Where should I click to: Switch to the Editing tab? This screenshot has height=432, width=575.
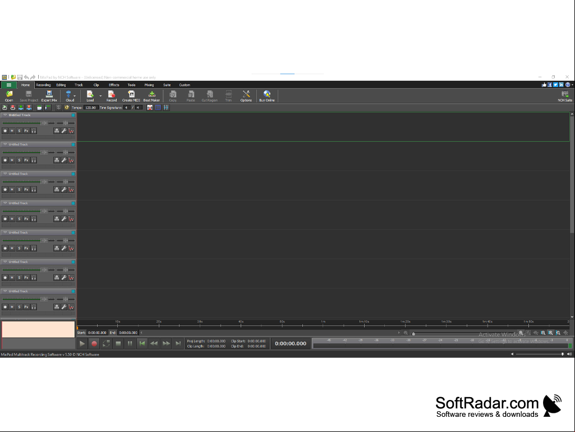coord(61,85)
